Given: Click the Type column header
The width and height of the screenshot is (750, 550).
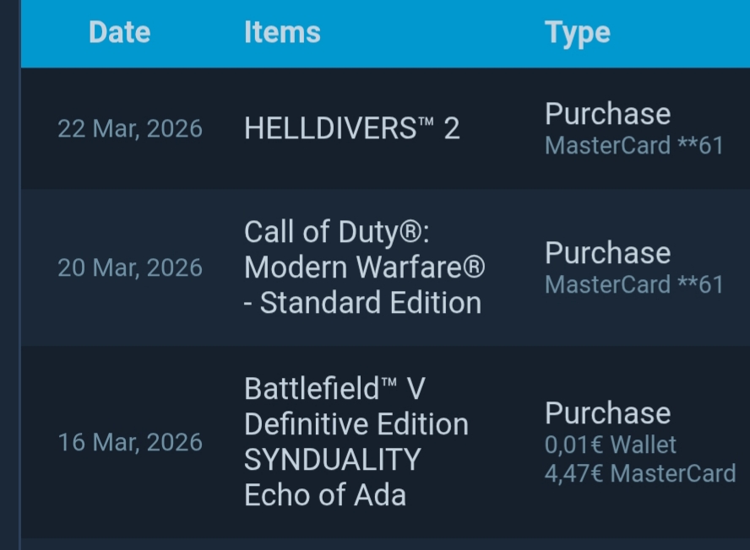Looking at the screenshot, I should [578, 34].
